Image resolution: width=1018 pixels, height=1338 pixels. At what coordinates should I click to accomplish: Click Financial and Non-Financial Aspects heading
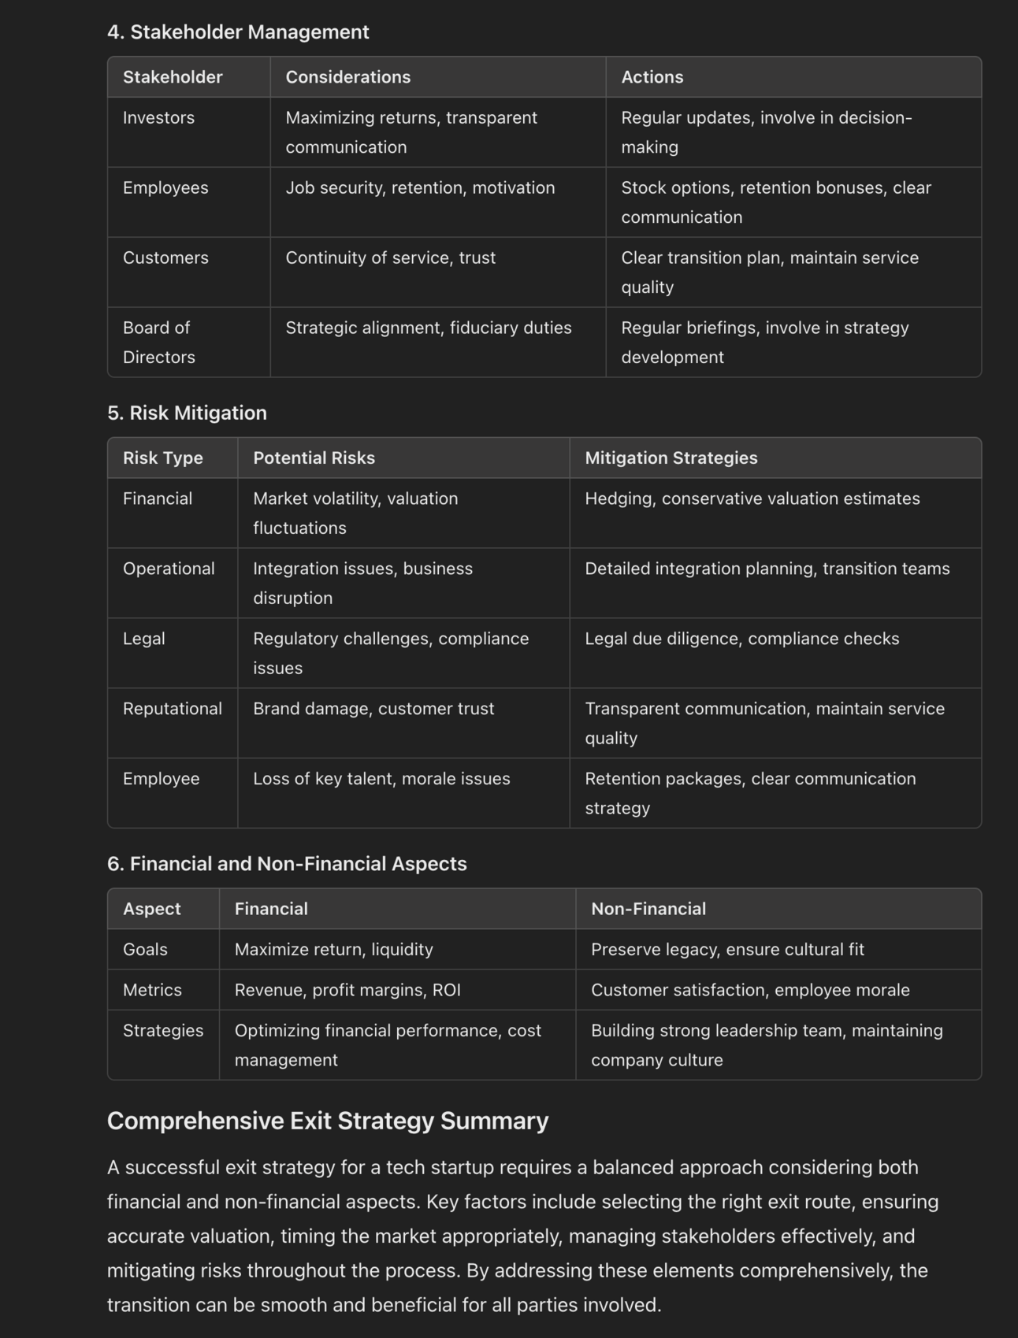click(x=287, y=864)
